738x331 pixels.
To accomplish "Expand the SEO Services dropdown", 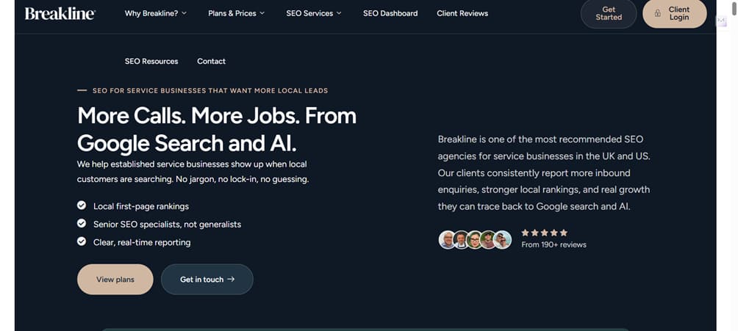I will point(314,13).
